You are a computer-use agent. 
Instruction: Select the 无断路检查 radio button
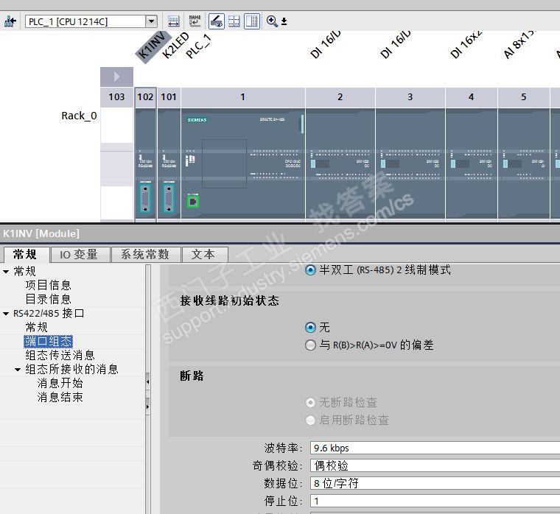pos(310,402)
